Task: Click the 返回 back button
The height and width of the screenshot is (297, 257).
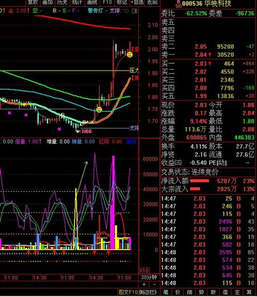Action: [152, 2]
